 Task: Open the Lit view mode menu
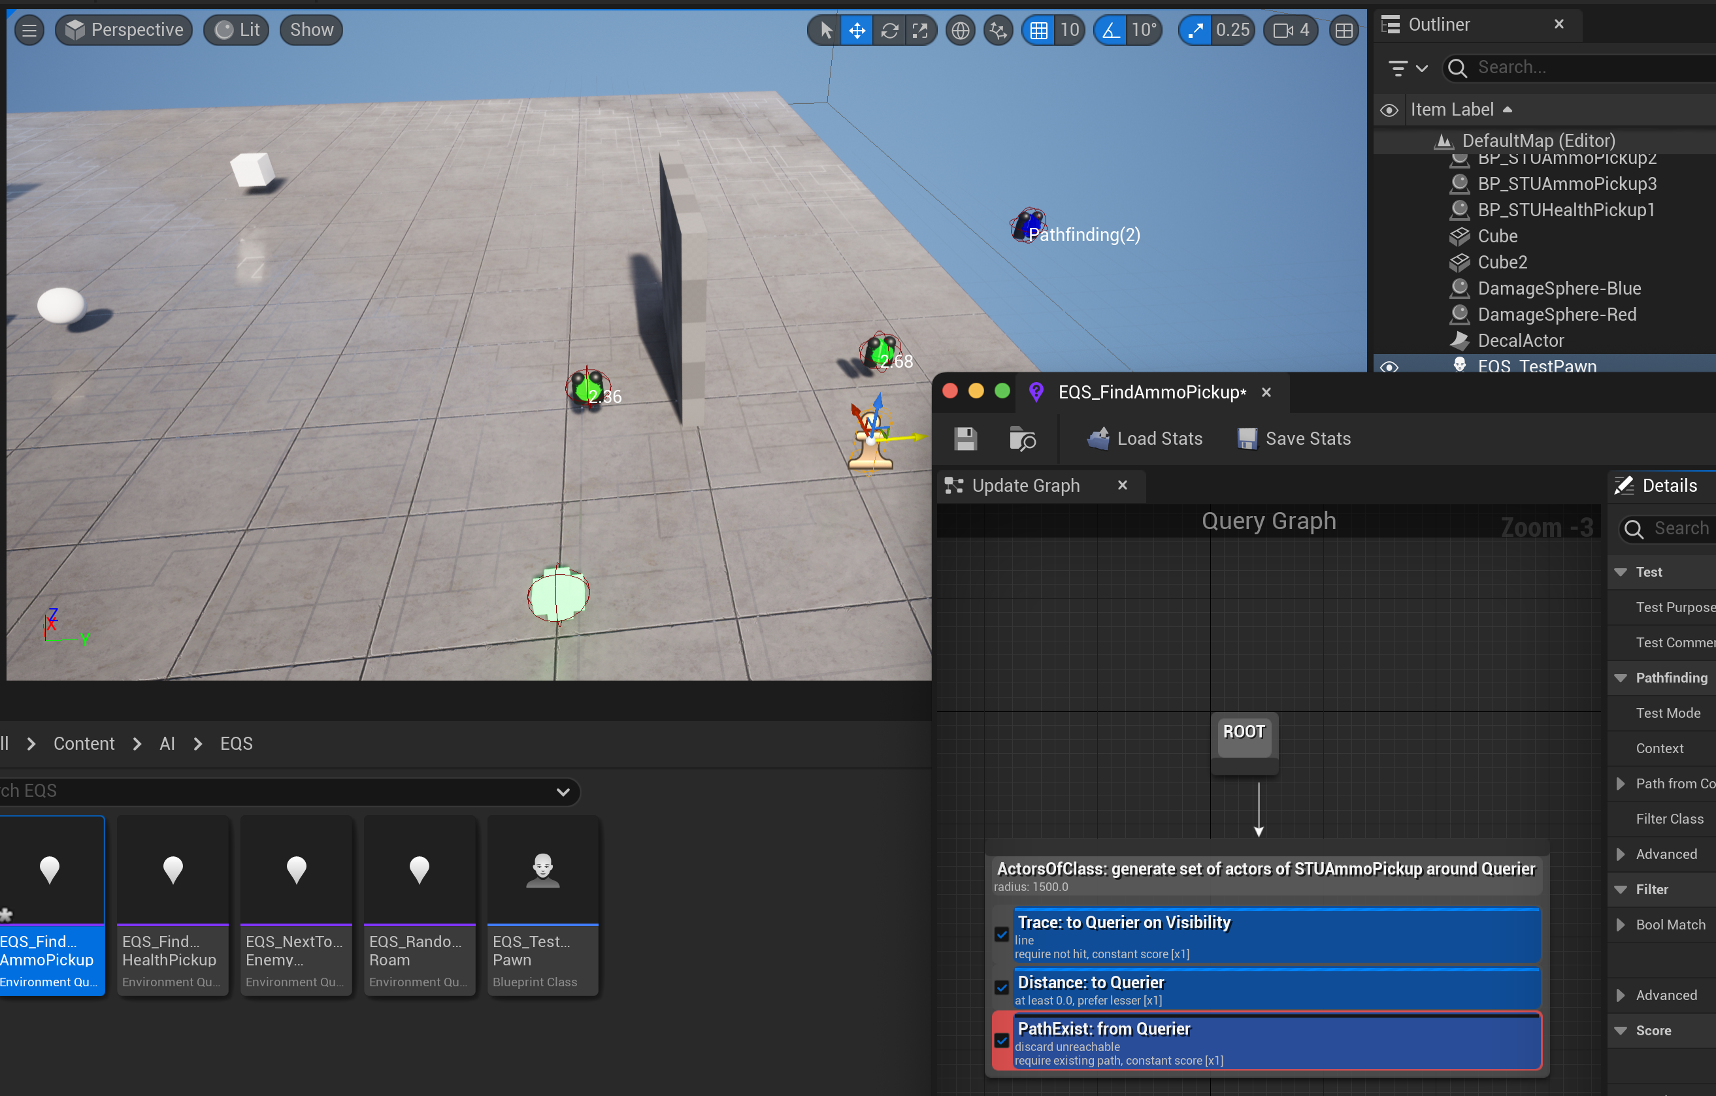pyautogui.click(x=237, y=30)
